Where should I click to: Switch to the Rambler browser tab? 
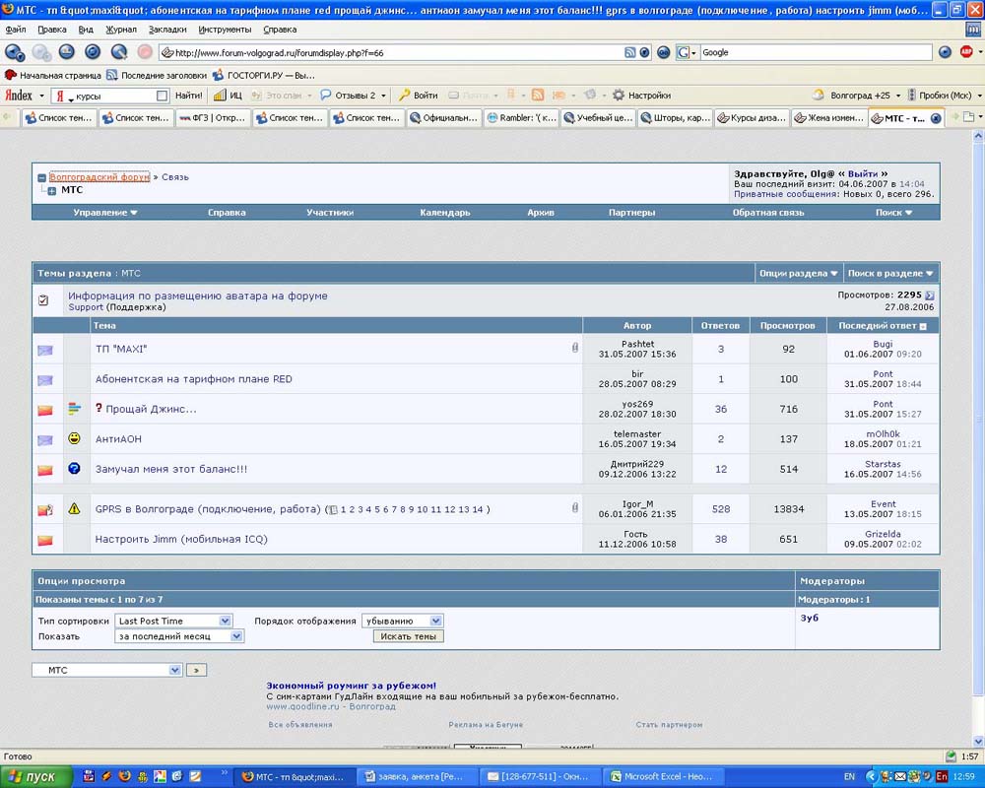point(521,118)
